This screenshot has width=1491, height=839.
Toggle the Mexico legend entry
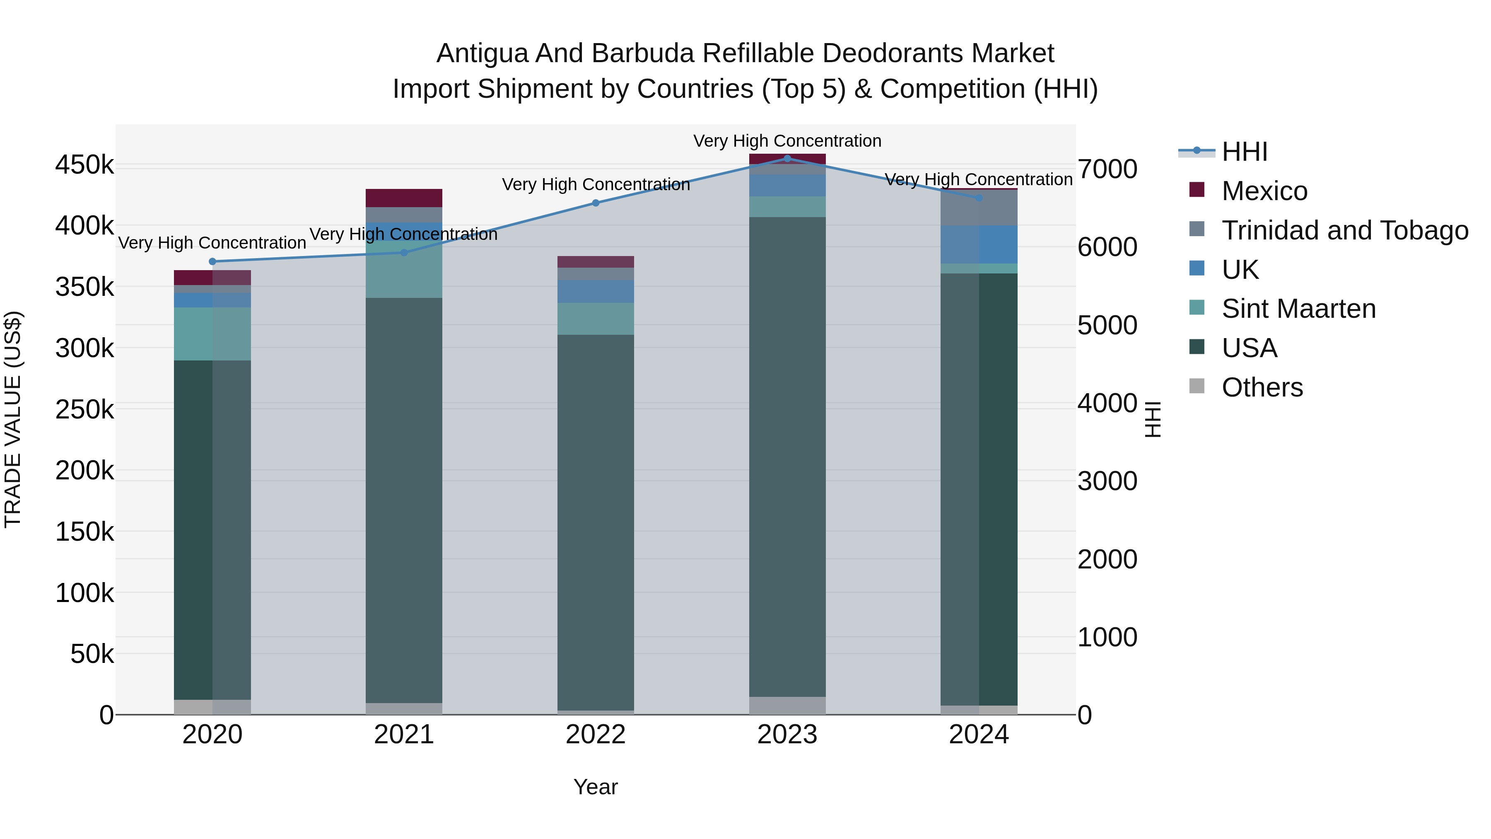click(x=1248, y=191)
